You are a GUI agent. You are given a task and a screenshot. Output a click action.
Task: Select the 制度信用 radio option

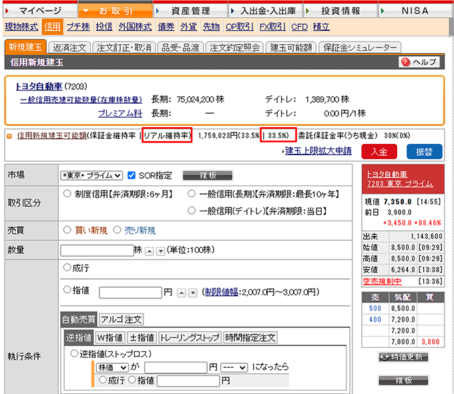(x=67, y=194)
